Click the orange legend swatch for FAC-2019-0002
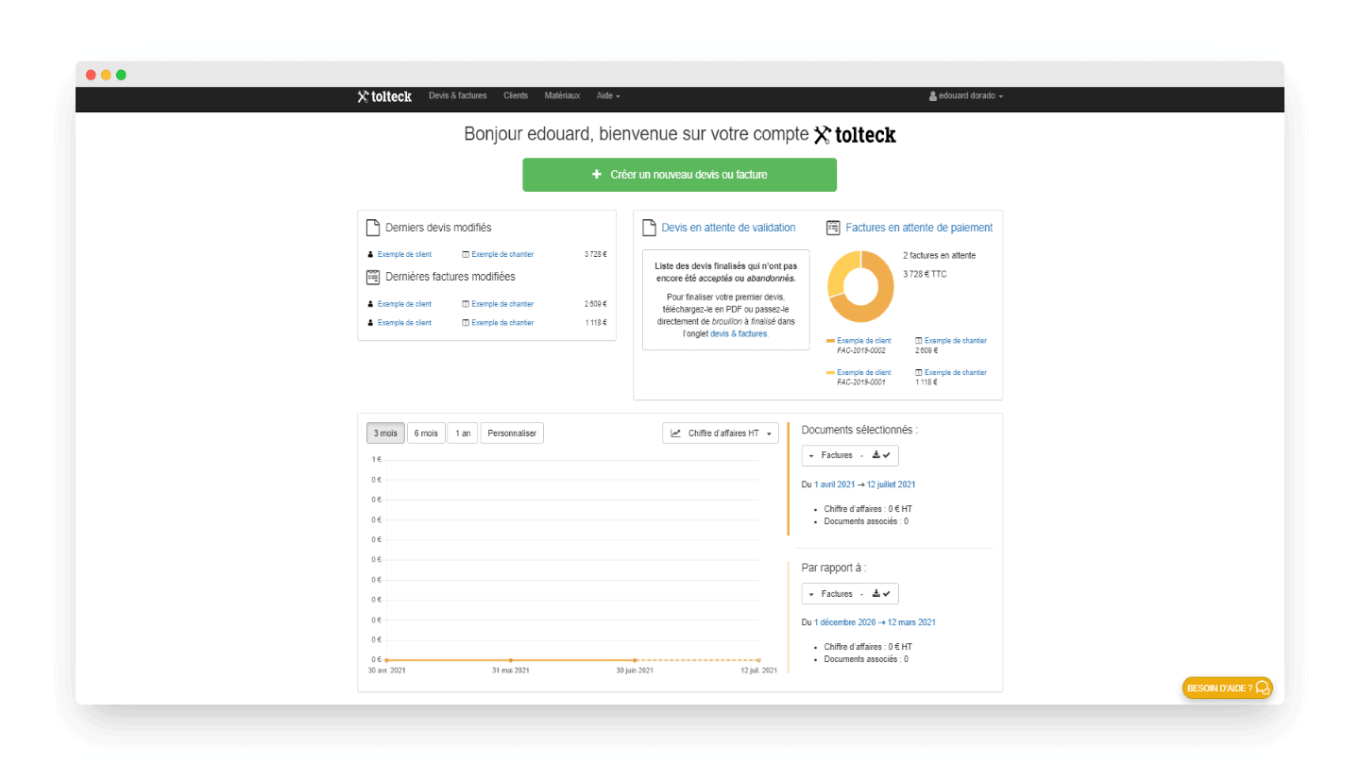Screen dimensions: 1360x765 point(830,340)
